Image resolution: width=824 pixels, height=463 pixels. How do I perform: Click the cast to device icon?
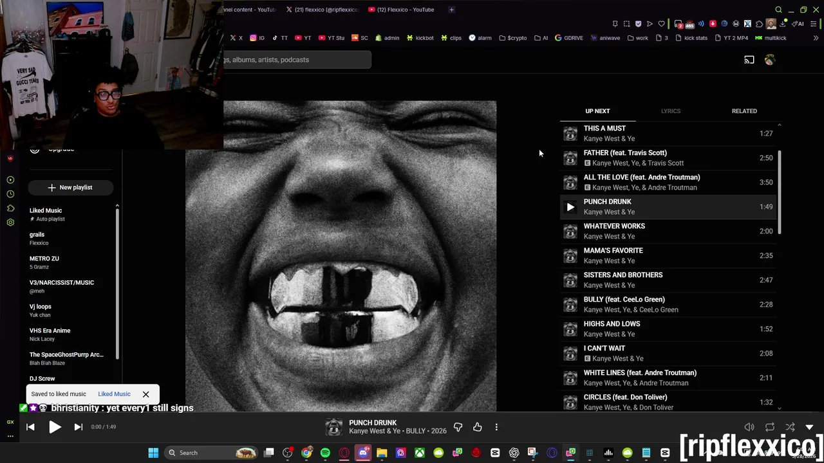click(x=749, y=60)
